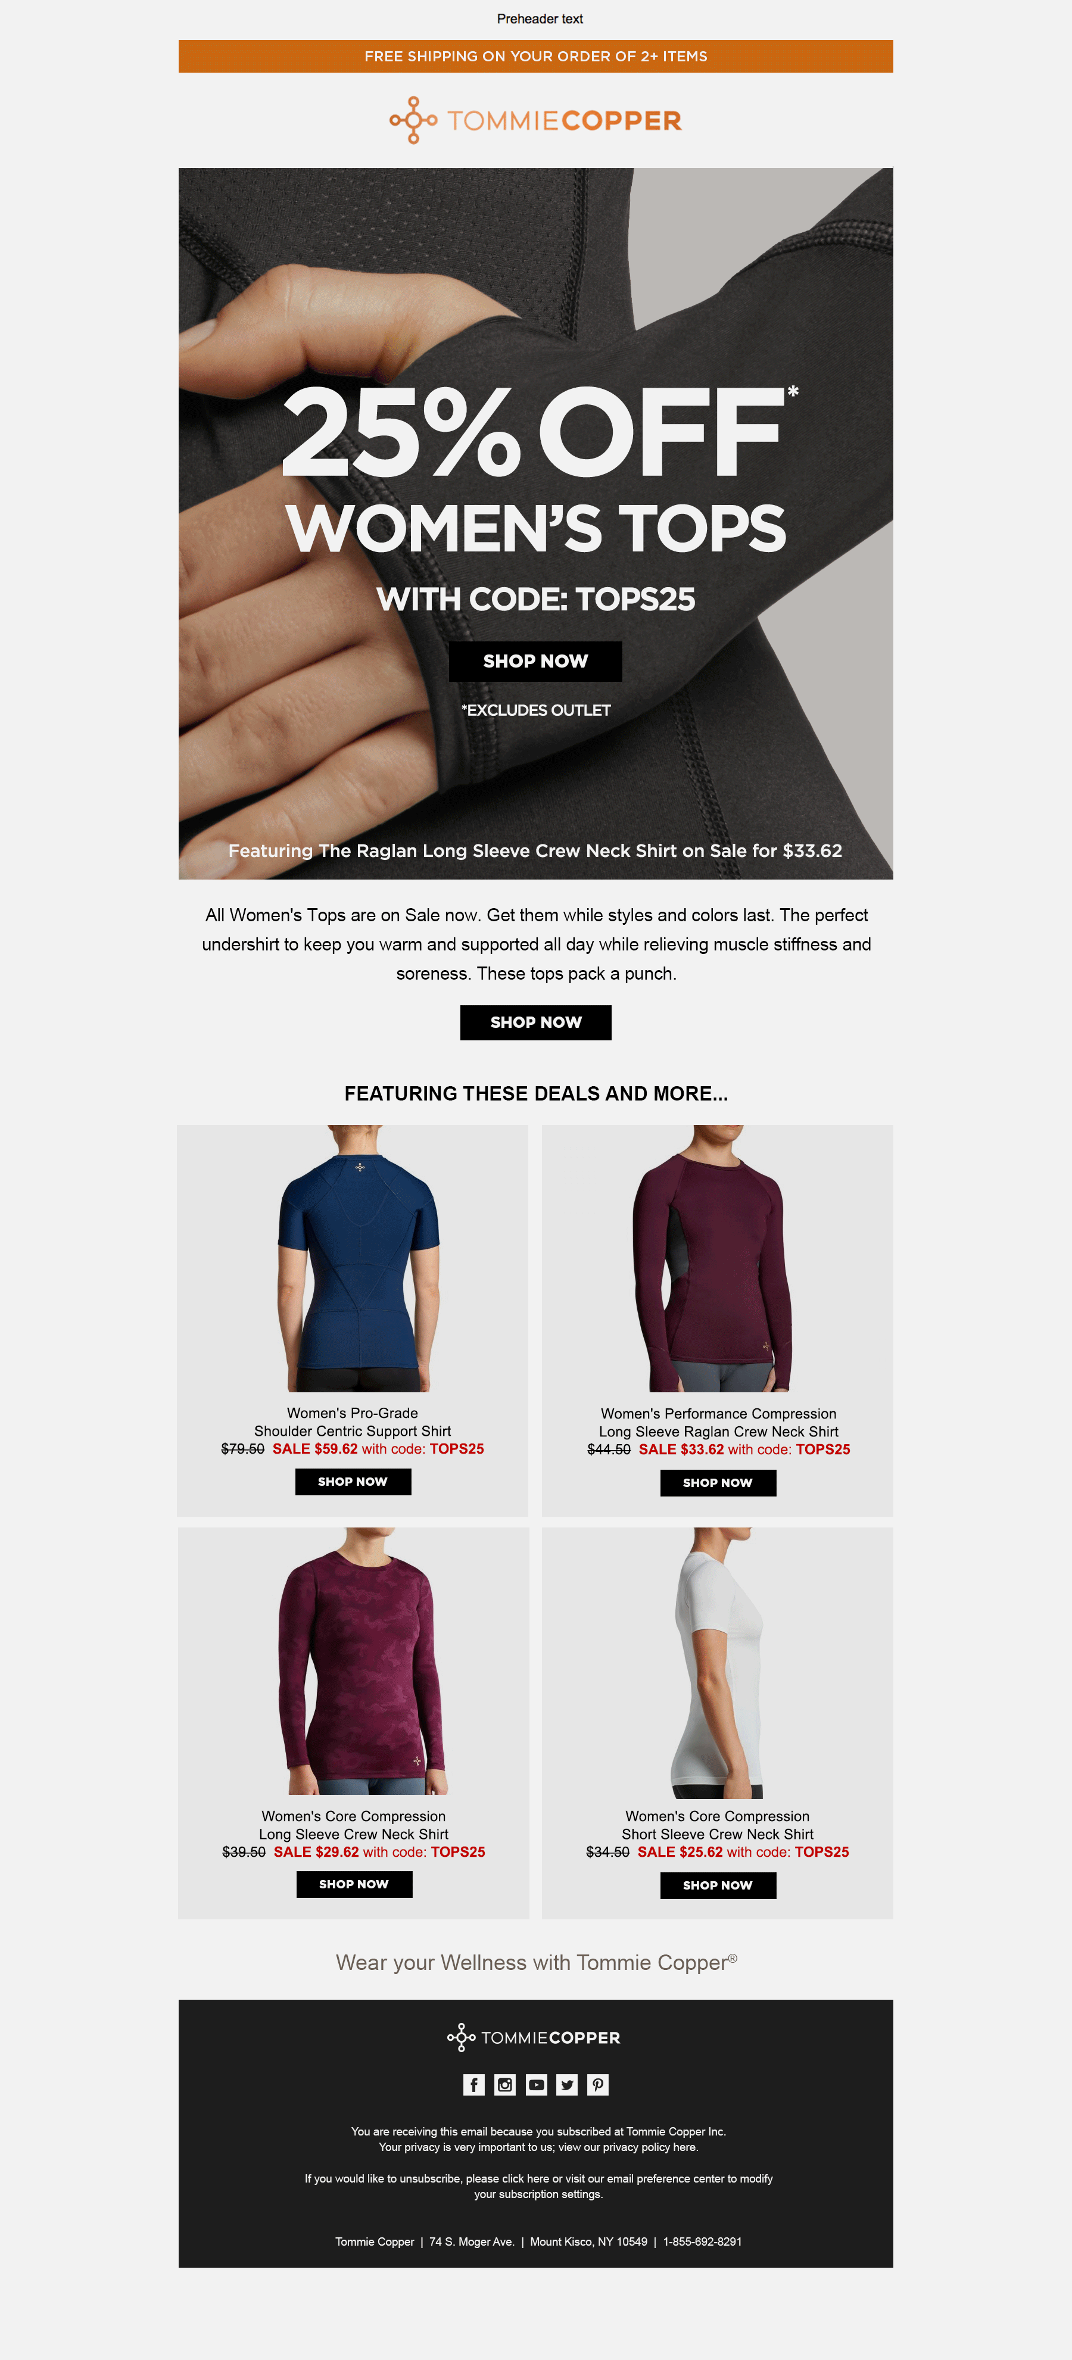Shop the Pro-Grade Shoulder Centric Support Shirt
This screenshot has width=1072, height=2360.
(353, 1482)
